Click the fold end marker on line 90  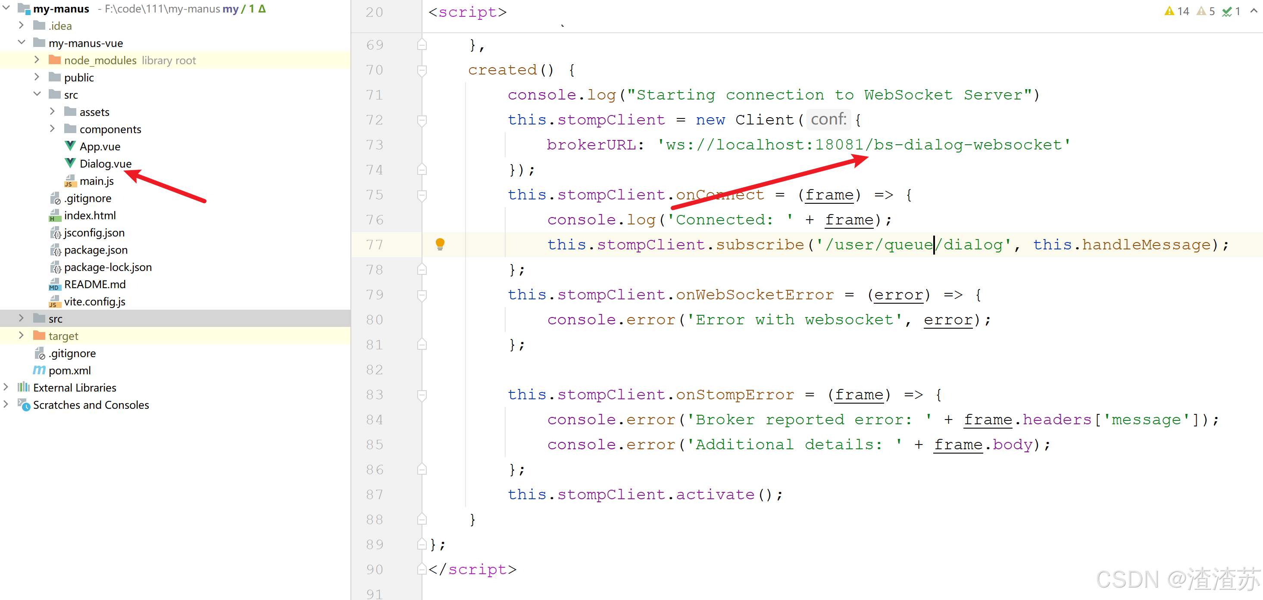coord(422,569)
